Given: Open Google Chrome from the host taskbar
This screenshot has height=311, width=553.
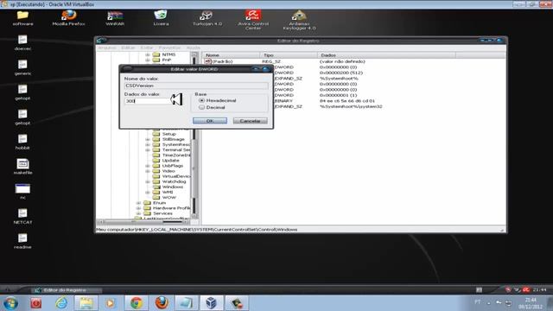Looking at the screenshot, I should point(137,303).
